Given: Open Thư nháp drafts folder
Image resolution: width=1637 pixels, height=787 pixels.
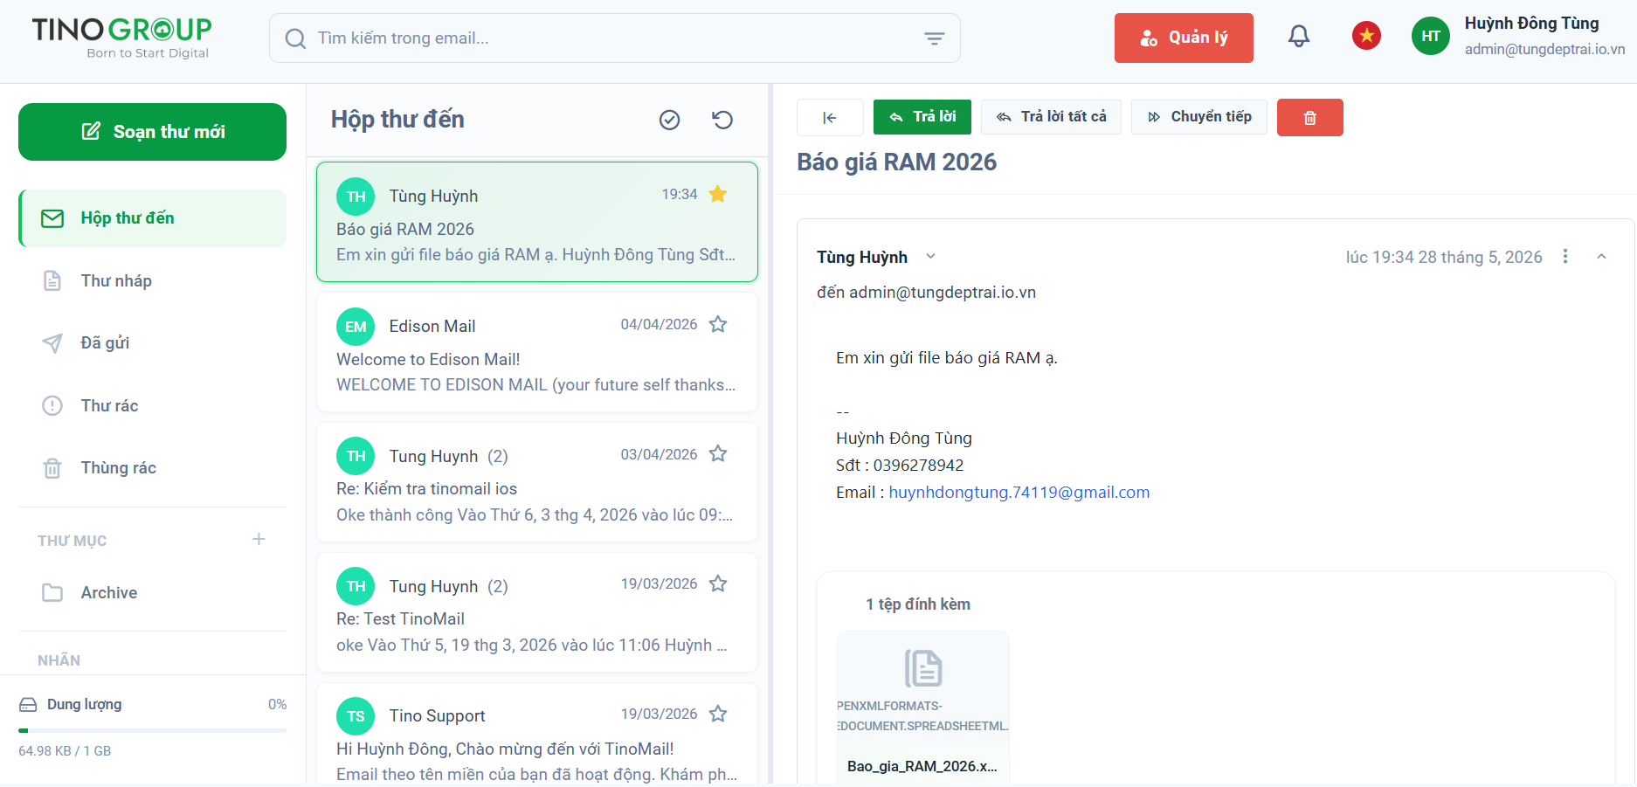Looking at the screenshot, I should click(153, 280).
